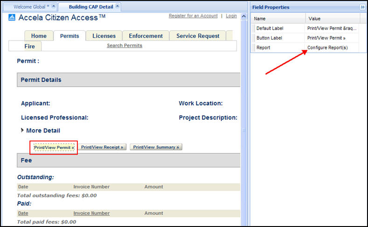Screen dimensions: 368x227
Task: Close the Building CAP Detail tab
Action: [x=118, y=6]
